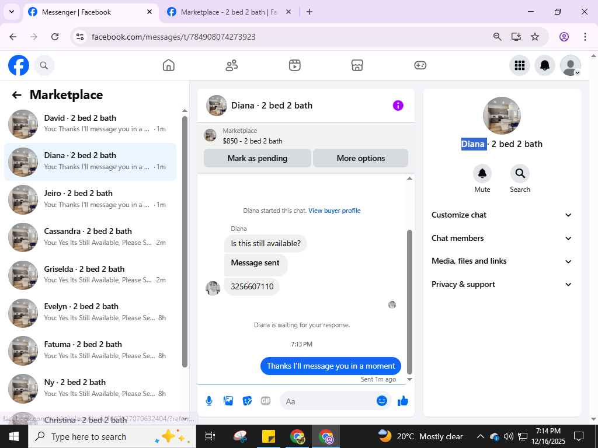Open the View buyer profile link

point(335,211)
